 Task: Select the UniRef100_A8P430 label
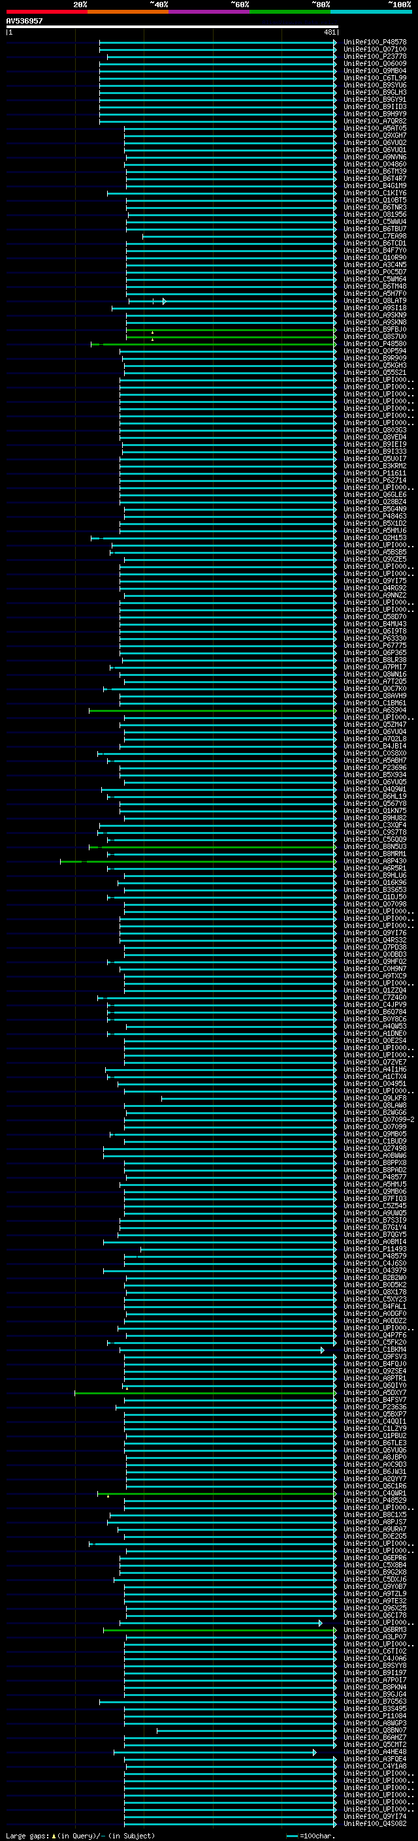375,861
